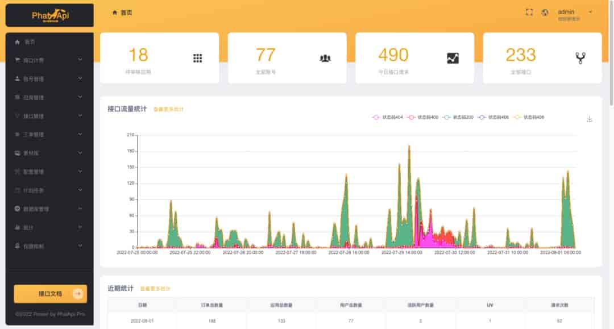Click the 接口流量统计 chart title
614x329 pixels.
(x=127, y=109)
